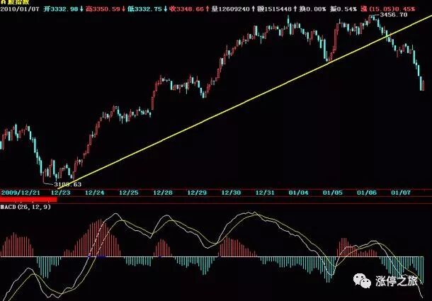Select the 2010/01/07 date in header
This screenshot has width=432, height=301.
tap(20, 9)
